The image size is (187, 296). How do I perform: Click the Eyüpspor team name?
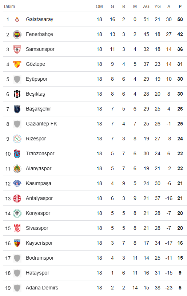click(37, 79)
